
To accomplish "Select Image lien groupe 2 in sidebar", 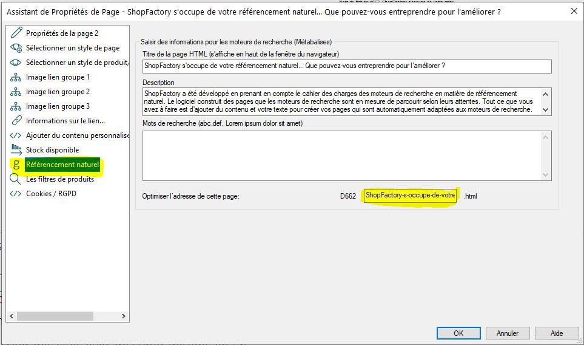I will (58, 92).
